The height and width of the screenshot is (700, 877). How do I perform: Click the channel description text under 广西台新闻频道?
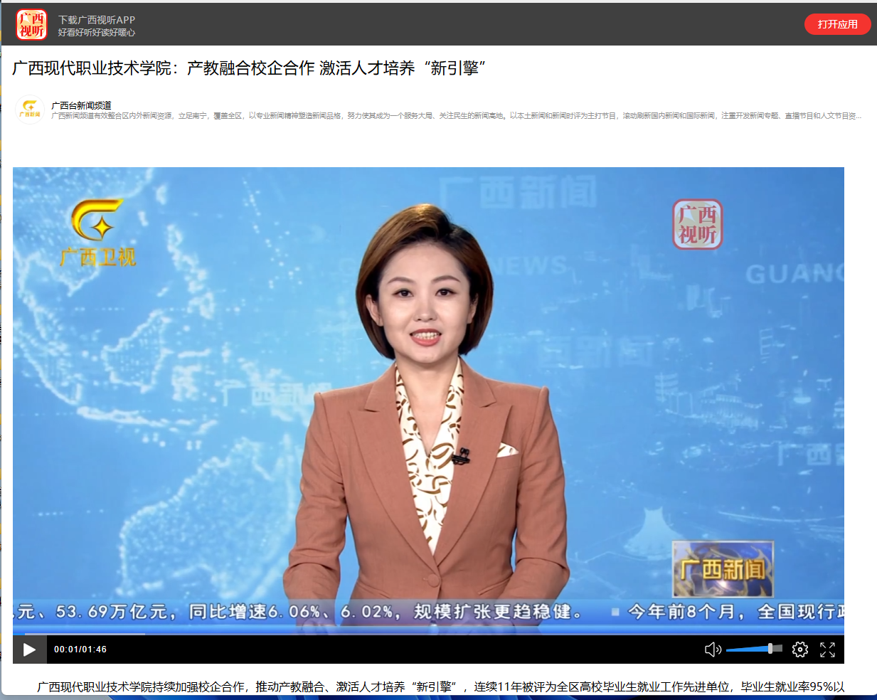[455, 116]
